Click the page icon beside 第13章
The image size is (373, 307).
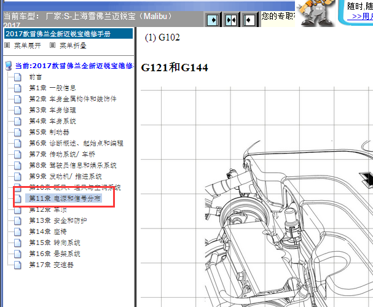pos(17,221)
